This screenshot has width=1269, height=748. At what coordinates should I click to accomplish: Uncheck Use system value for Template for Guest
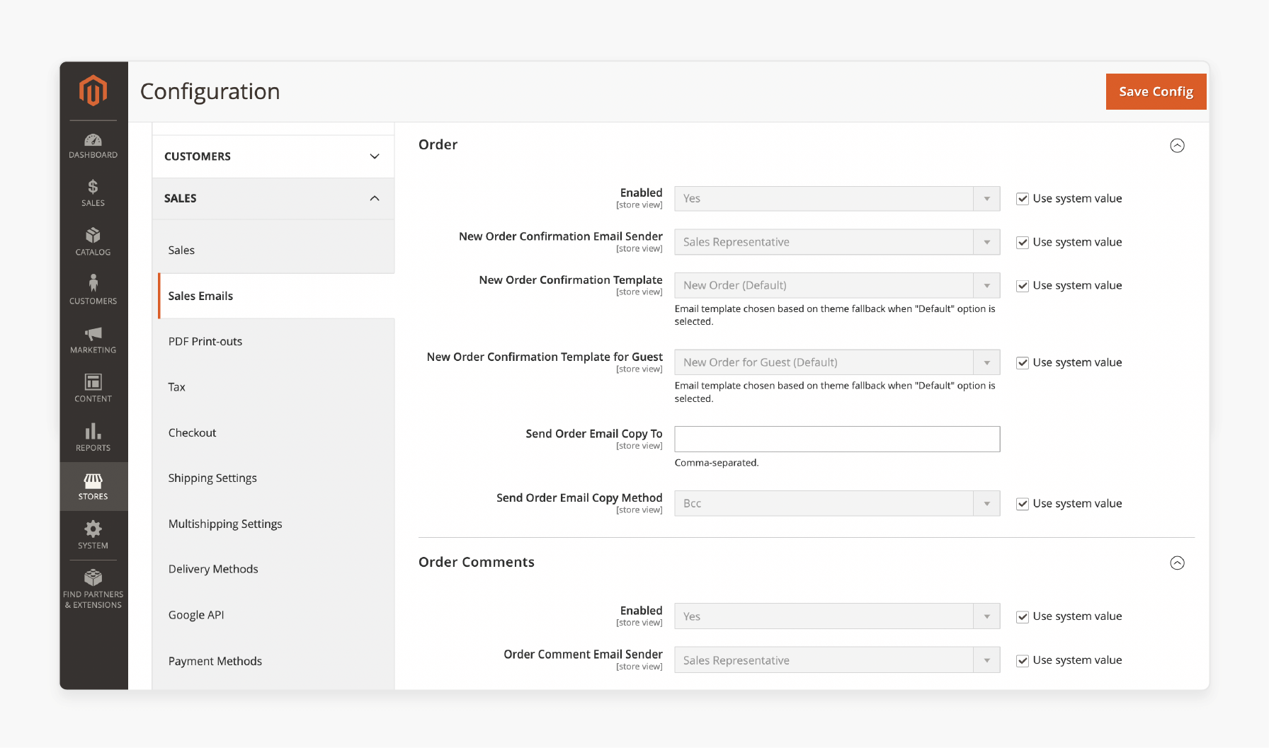click(1022, 363)
